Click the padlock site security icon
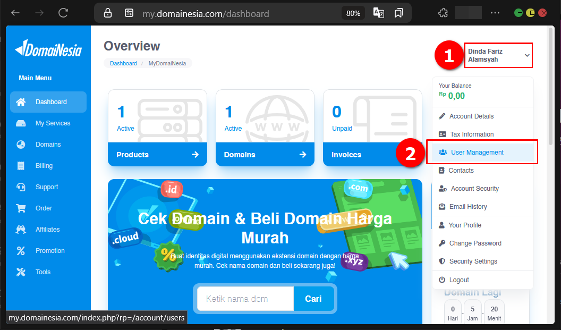Screen dimensions: 561x330 108,13
